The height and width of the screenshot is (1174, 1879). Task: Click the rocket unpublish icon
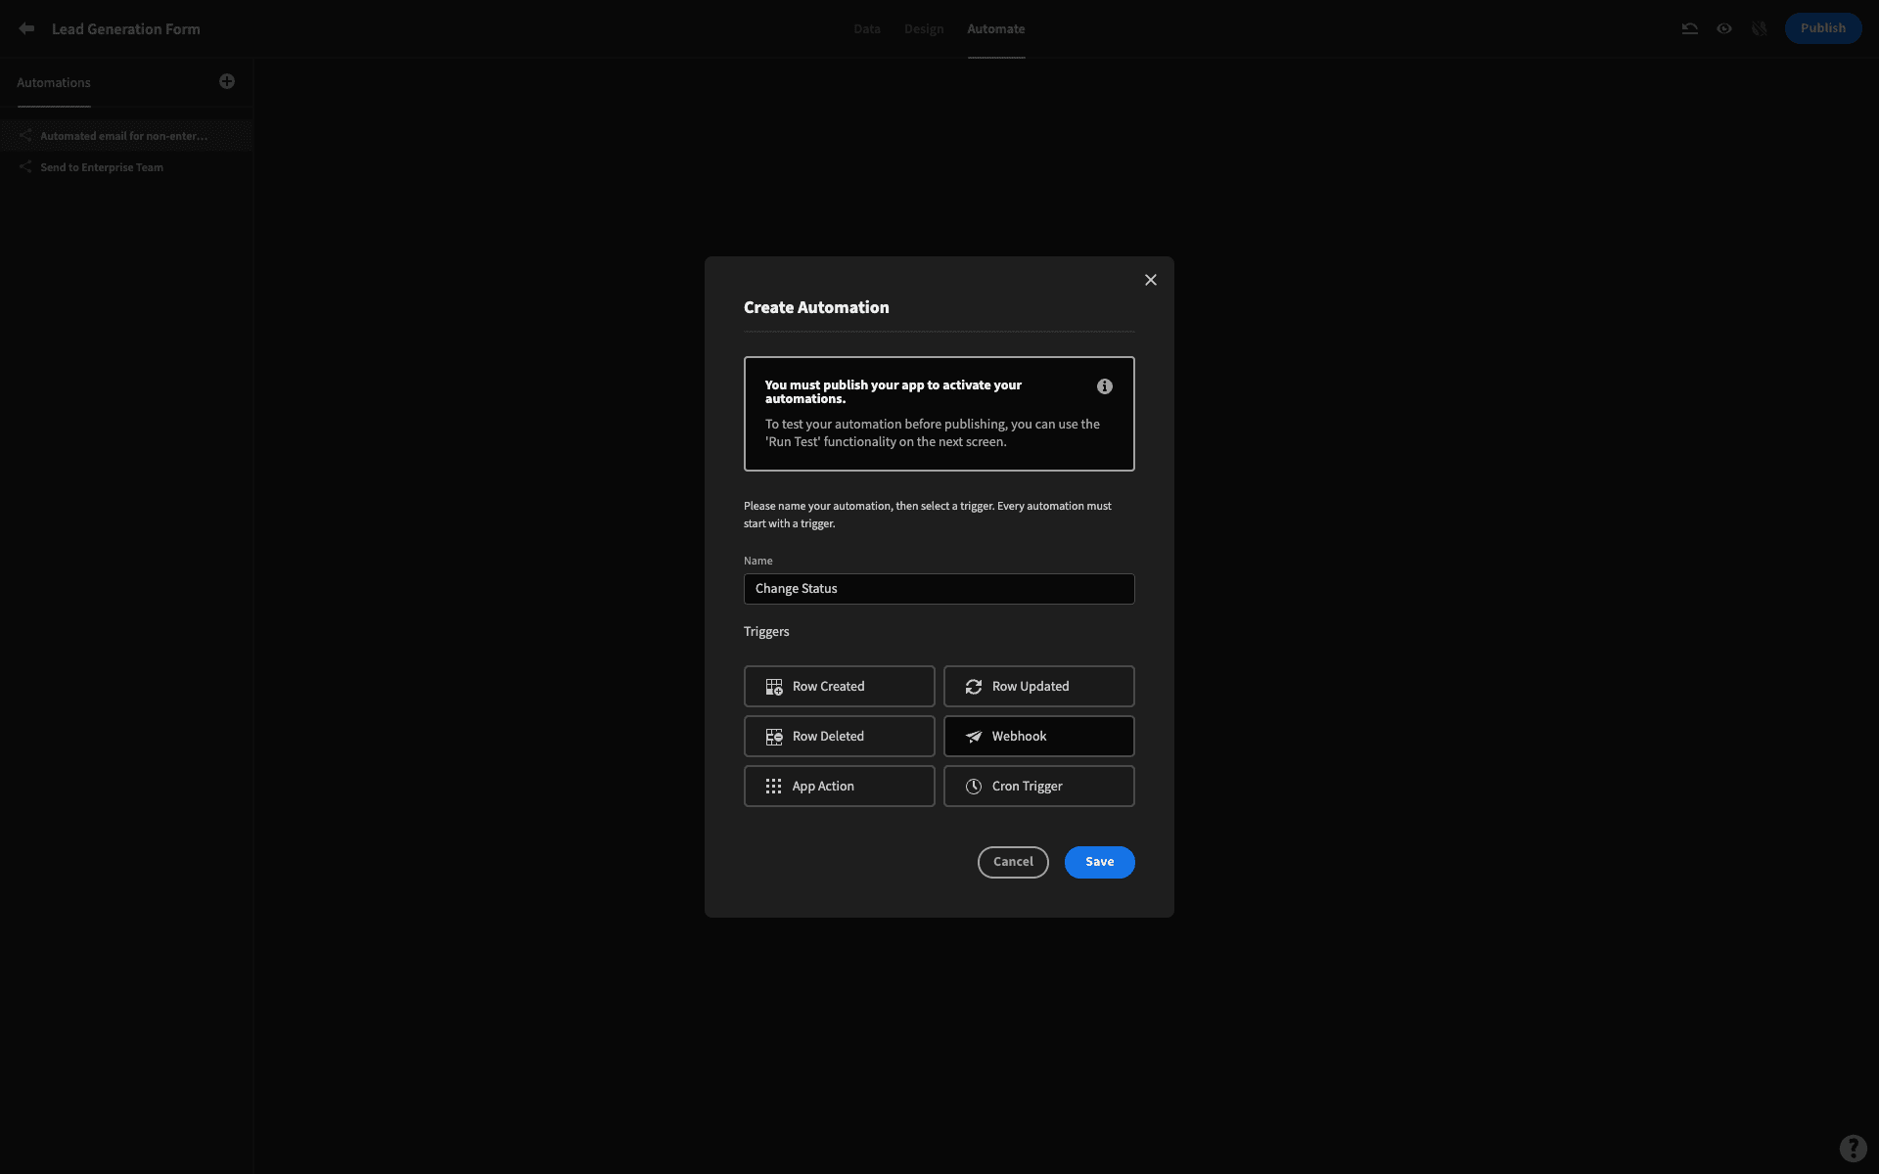point(1760,28)
